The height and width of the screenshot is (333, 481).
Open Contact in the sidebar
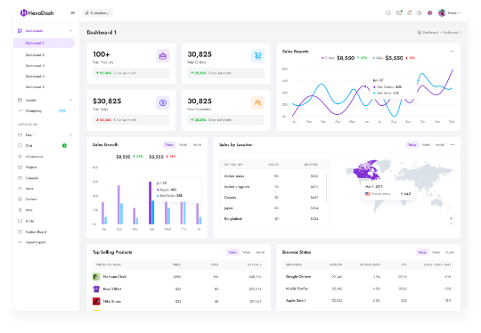[30, 199]
